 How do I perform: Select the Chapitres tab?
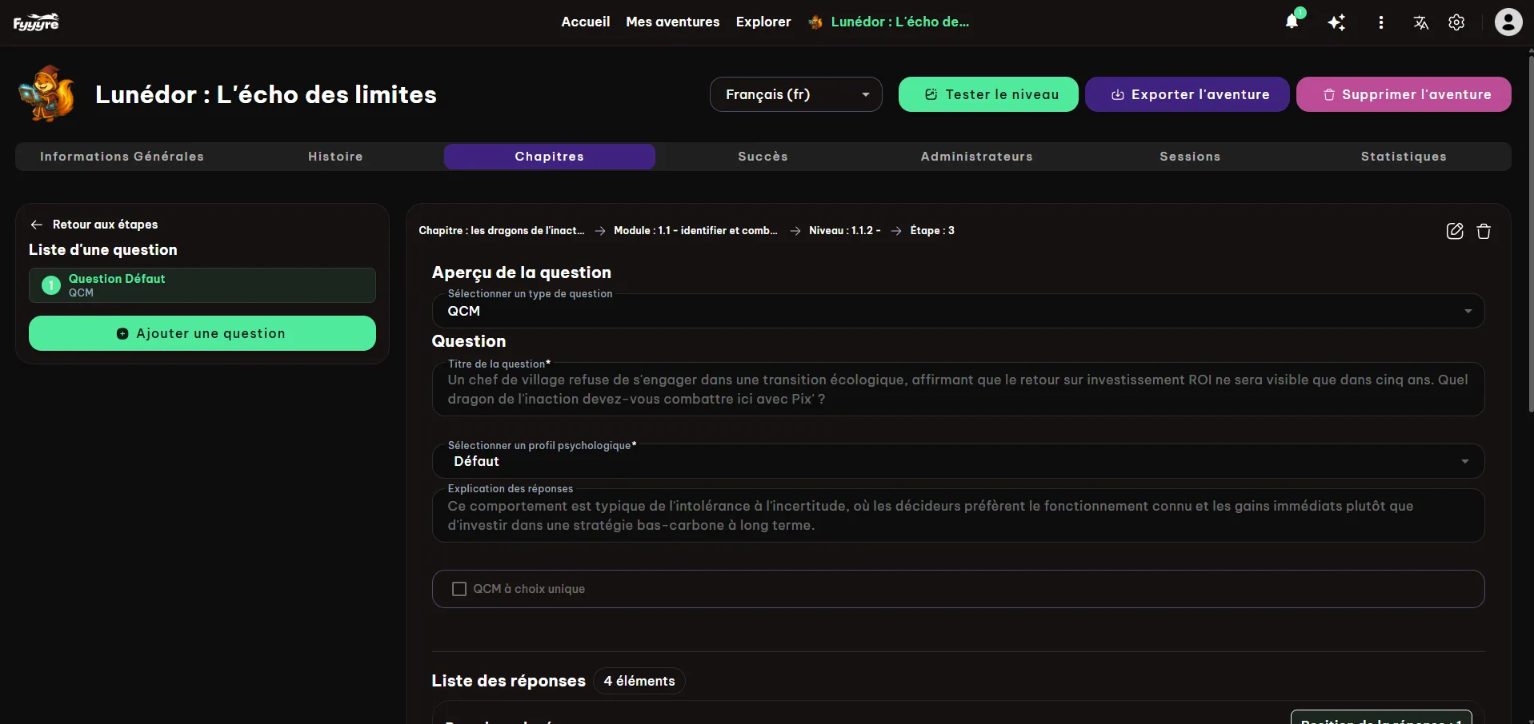[x=549, y=157]
